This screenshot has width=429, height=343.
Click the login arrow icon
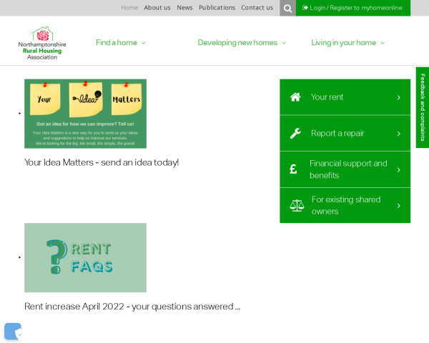pos(305,8)
